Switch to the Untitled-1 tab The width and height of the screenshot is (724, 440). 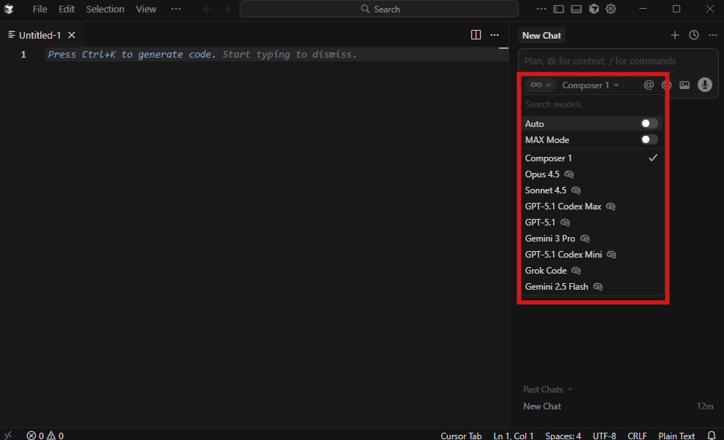(40, 35)
